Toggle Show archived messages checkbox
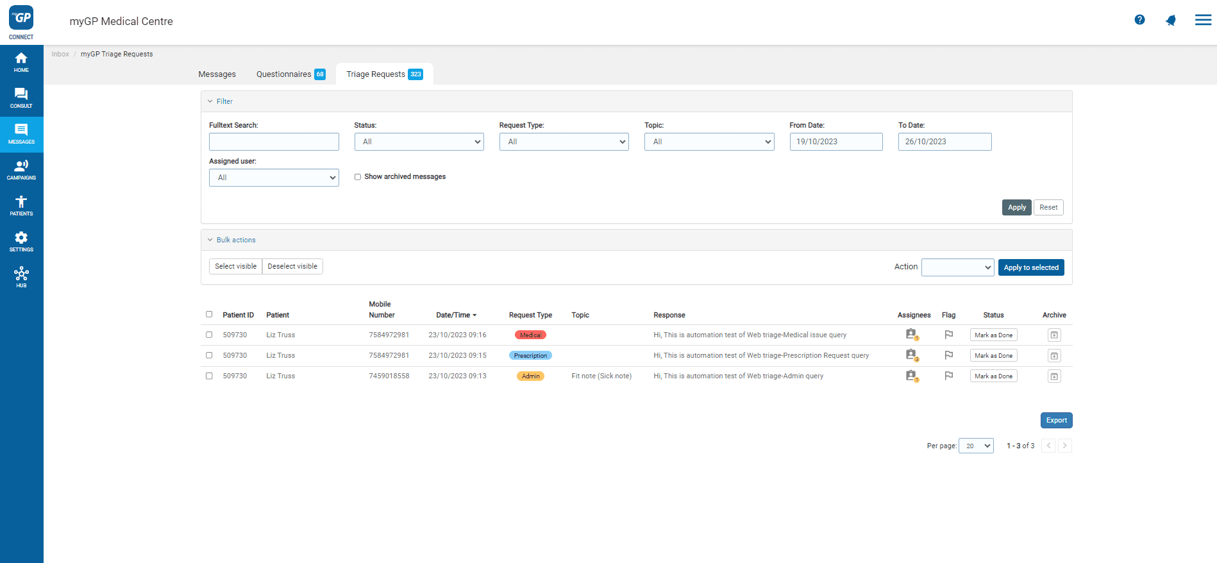 [358, 177]
